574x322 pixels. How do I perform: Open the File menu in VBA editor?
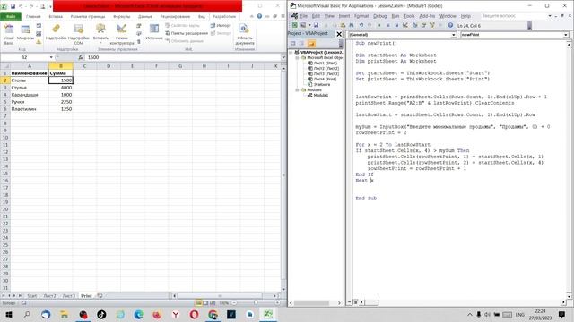pyautogui.click(x=304, y=16)
